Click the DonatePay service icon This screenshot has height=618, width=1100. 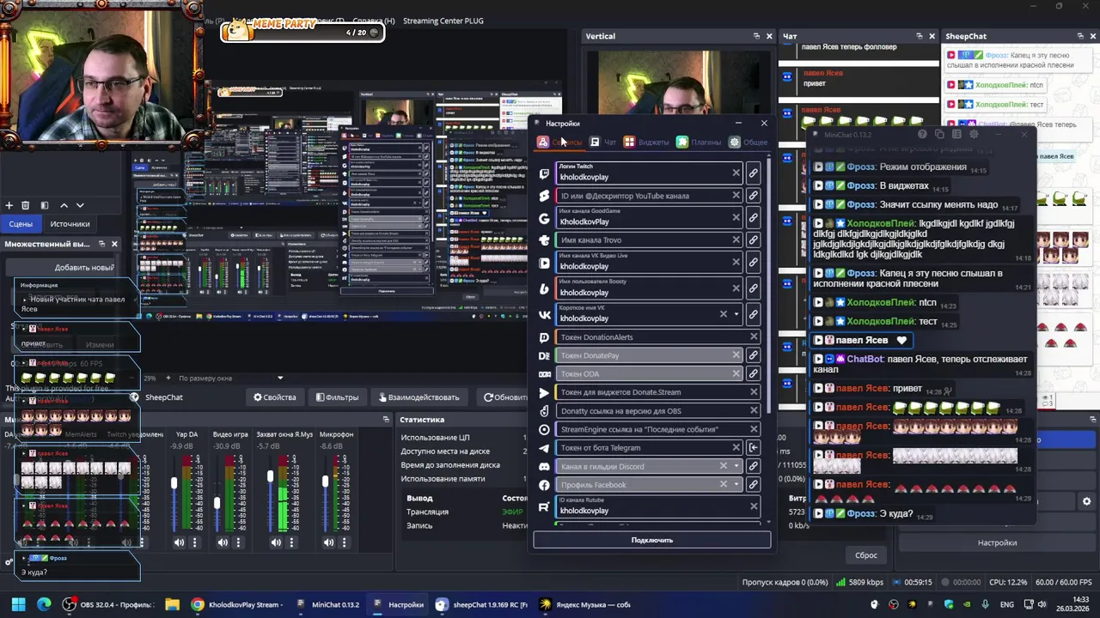[x=544, y=355]
